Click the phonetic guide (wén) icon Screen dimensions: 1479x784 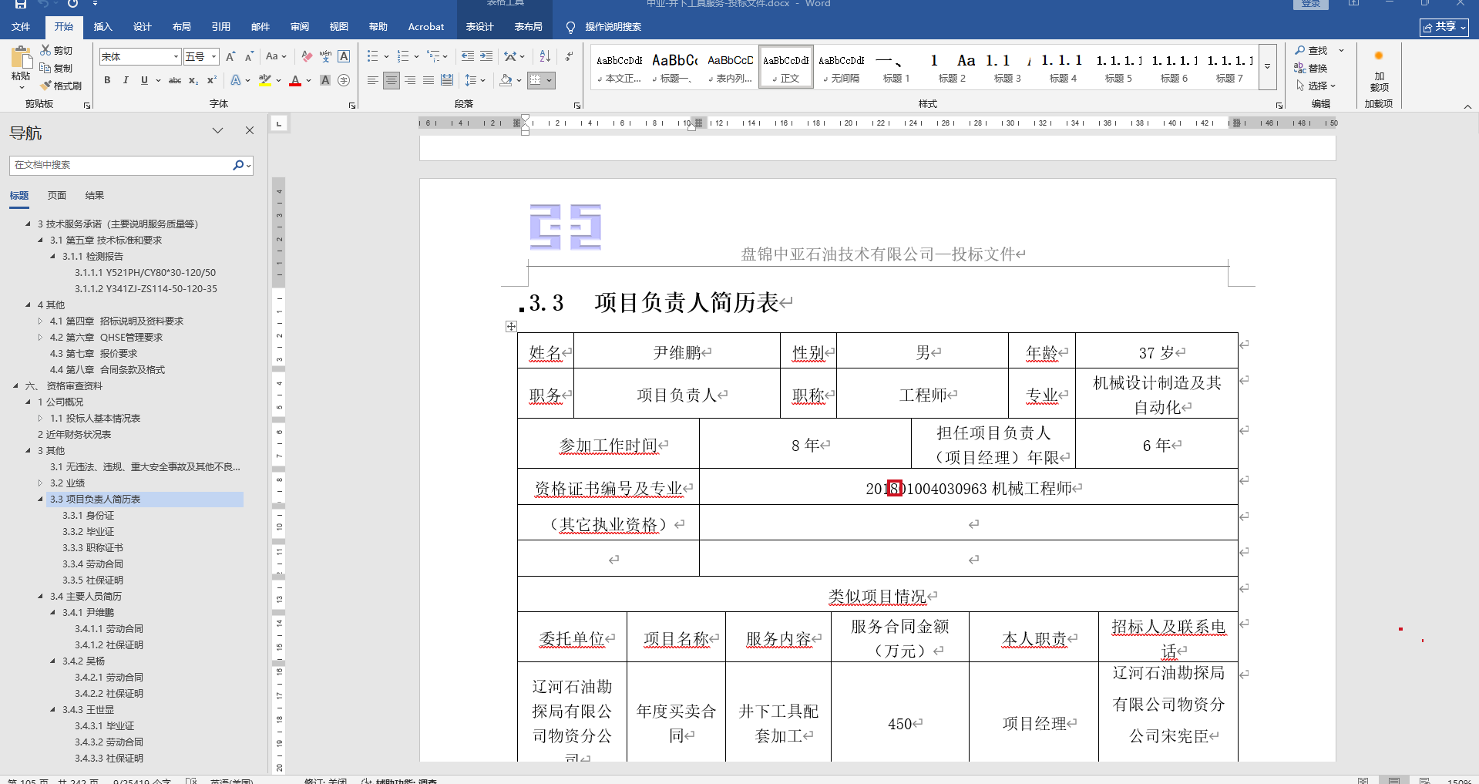coord(325,56)
